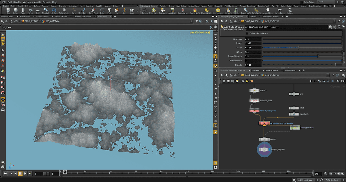Screen dimensions: 346x182
Task: Select the Sphere shelf tool
Action: [16, 11]
